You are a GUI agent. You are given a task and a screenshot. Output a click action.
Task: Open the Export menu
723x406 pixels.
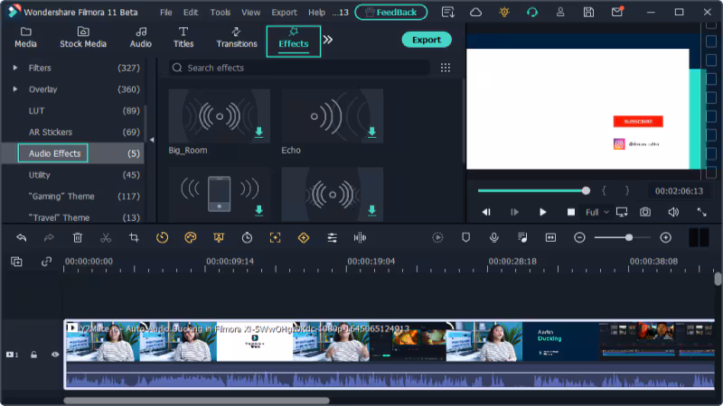point(284,13)
